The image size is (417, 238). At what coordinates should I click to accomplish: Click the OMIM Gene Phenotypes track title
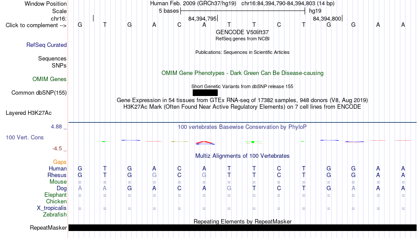242,73
